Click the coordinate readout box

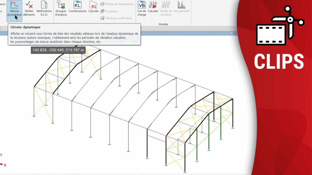58,50
